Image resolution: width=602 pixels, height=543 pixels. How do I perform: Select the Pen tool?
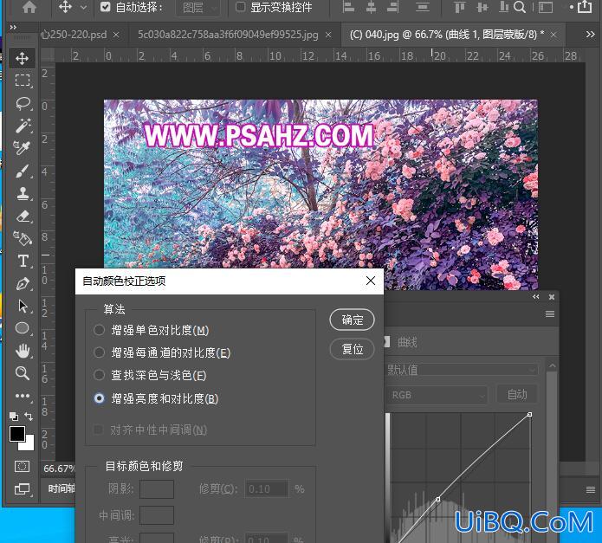(23, 284)
